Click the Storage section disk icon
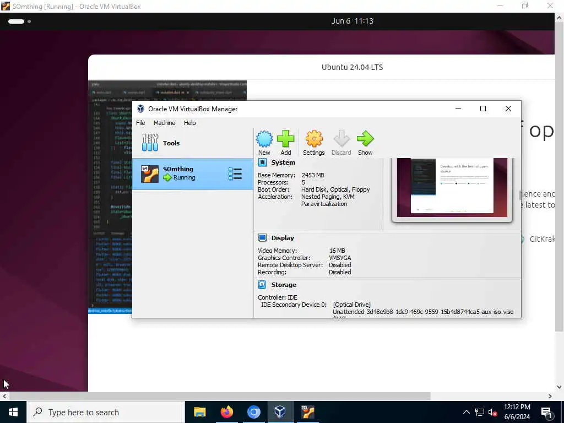 (x=262, y=285)
